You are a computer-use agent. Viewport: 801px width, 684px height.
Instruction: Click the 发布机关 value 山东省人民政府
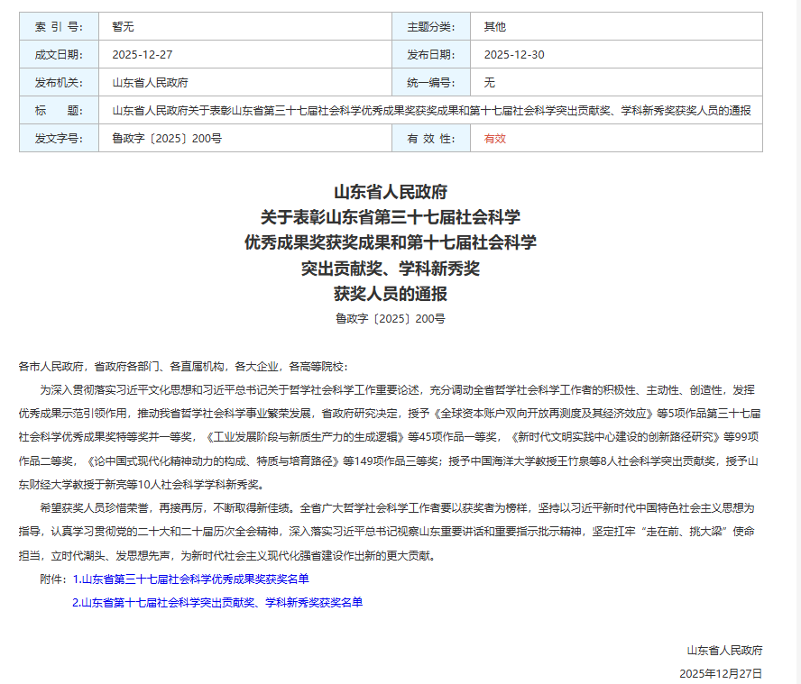[150, 82]
